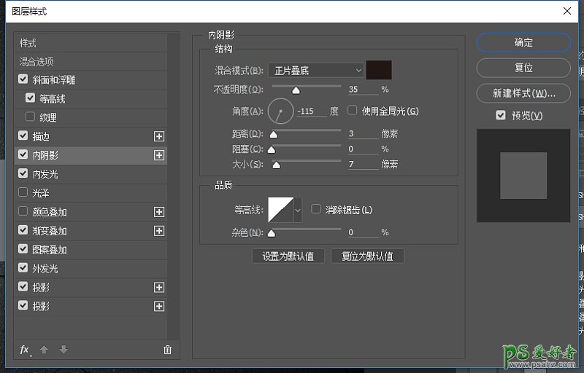Image resolution: width=584 pixels, height=373 pixels.
Task: Add another 内阴影 effect with plus icon
Action: [159, 155]
